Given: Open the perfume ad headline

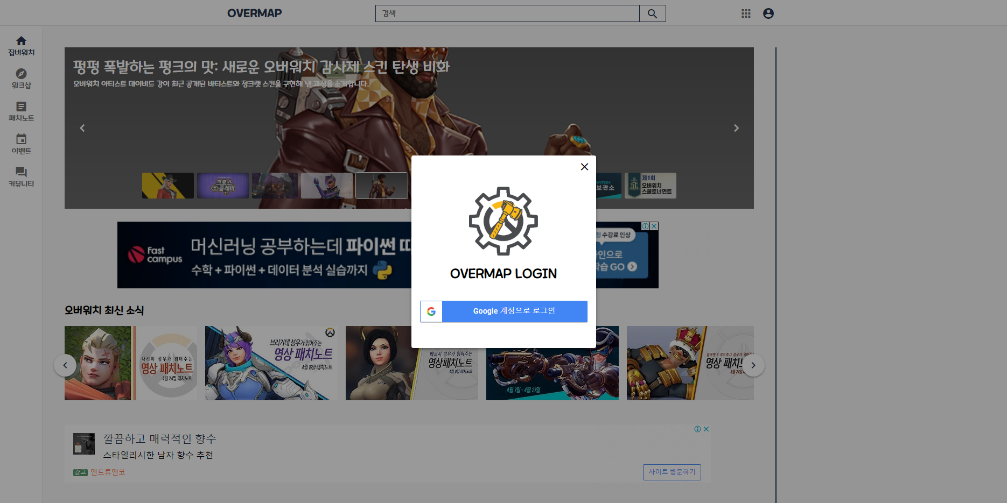Looking at the screenshot, I should [x=160, y=439].
